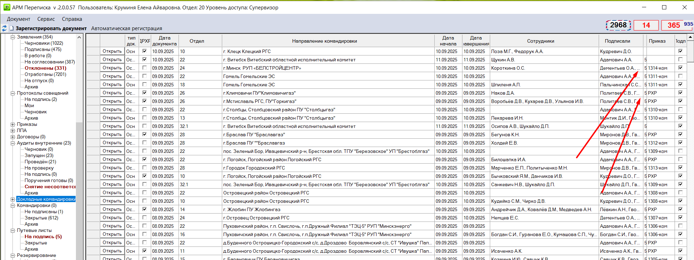Viewport: 694px width, 260px height.
Task: Toggle the signed checkbox in the Щукин А.В. row
Action: pos(680,59)
